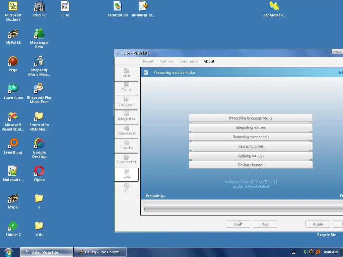Switch to Gallery - The Collect... taskbar button

[x=100, y=252]
